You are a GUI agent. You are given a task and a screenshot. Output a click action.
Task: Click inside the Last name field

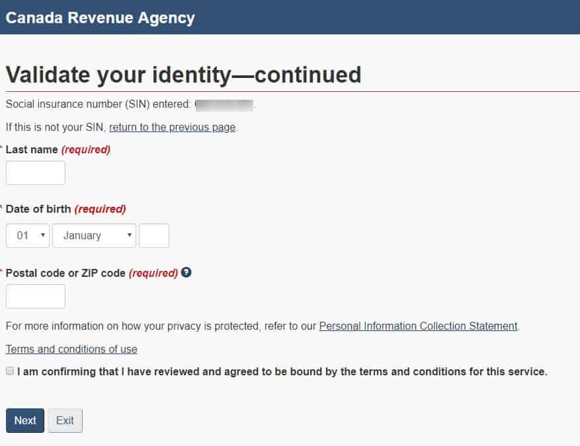tap(35, 172)
